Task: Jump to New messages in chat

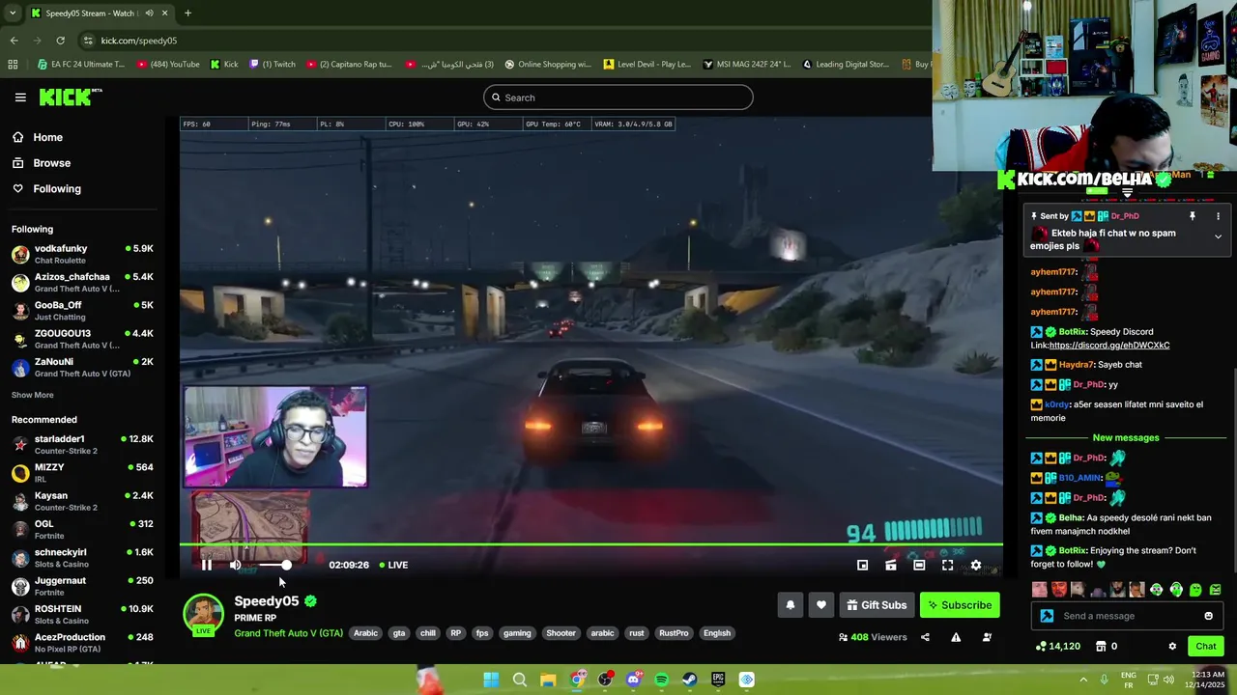Action: (1125, 438)
